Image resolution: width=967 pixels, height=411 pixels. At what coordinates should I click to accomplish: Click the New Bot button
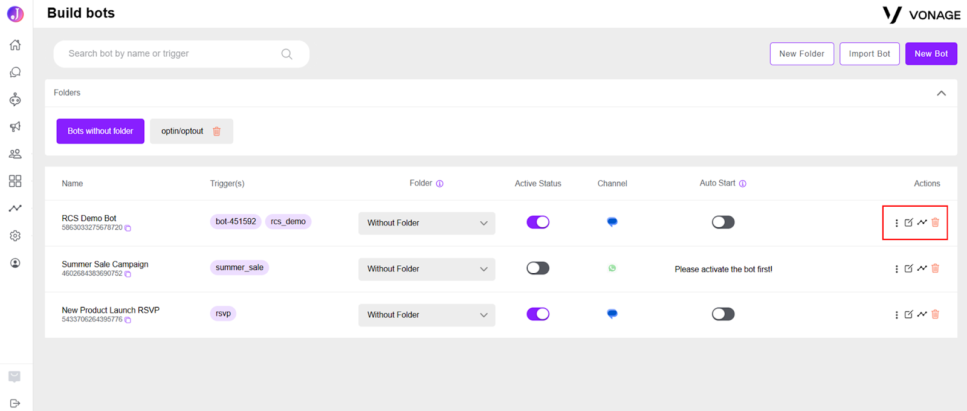click(931, 54)
